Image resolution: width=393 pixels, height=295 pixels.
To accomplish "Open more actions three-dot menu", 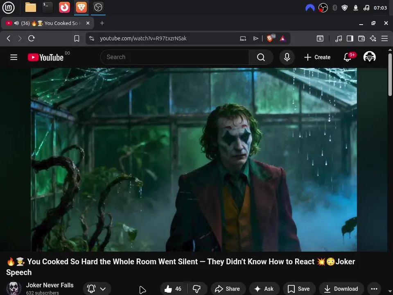I will click(x=374, y=289).
